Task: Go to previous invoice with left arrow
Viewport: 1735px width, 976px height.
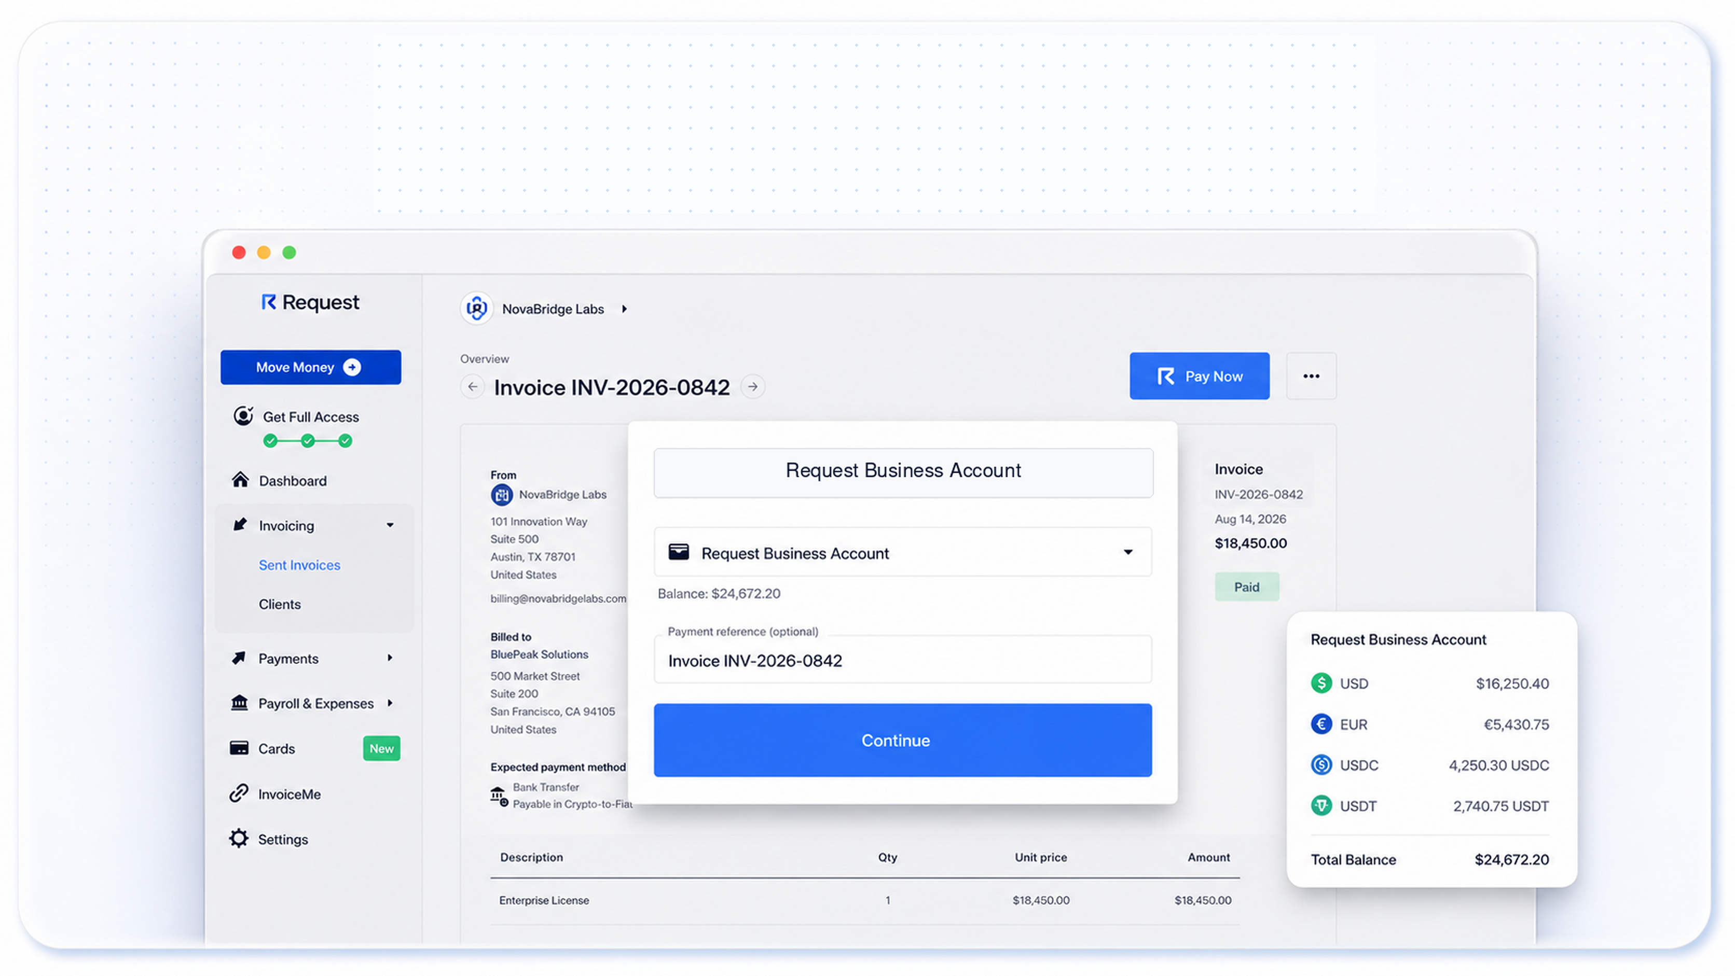Action: [x=473, y=387]
